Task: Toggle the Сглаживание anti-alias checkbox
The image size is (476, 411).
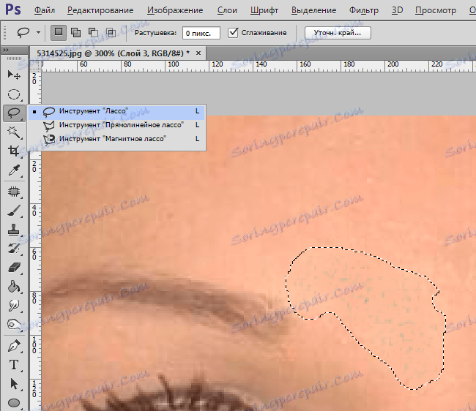Action: pyautogui.click(x=233, y=33)
